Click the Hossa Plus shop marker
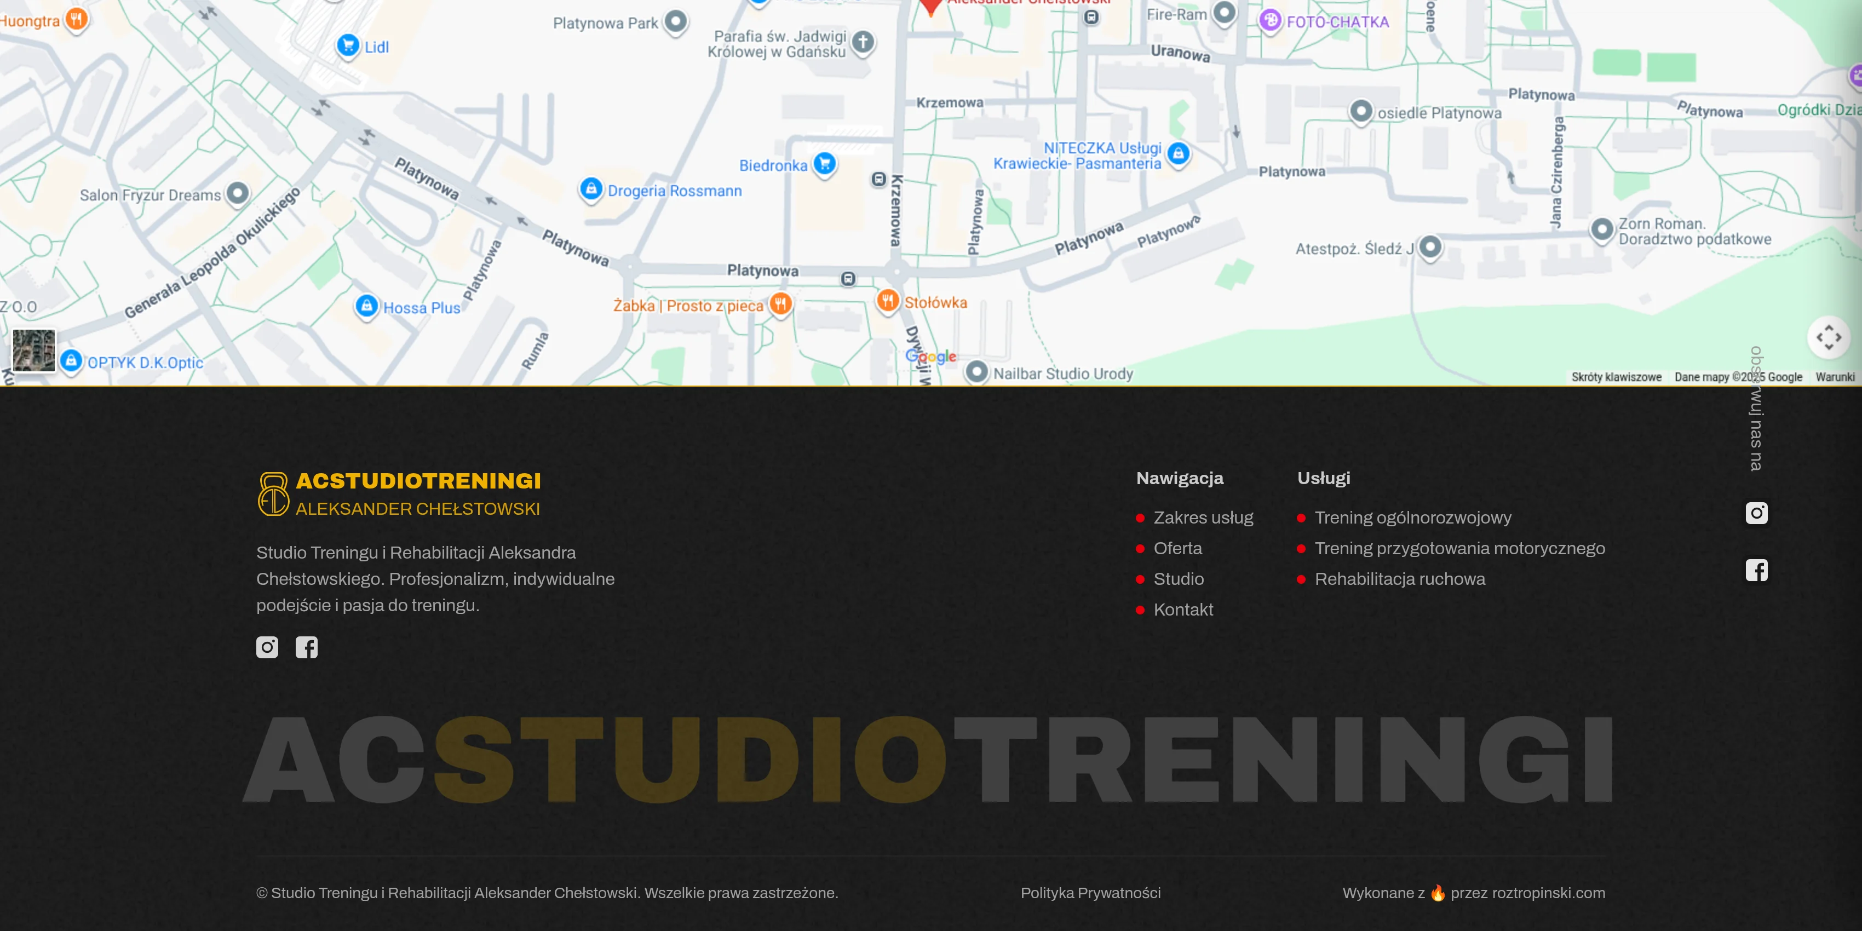Viewport: 1862px width, 931px height. (366, 306)
